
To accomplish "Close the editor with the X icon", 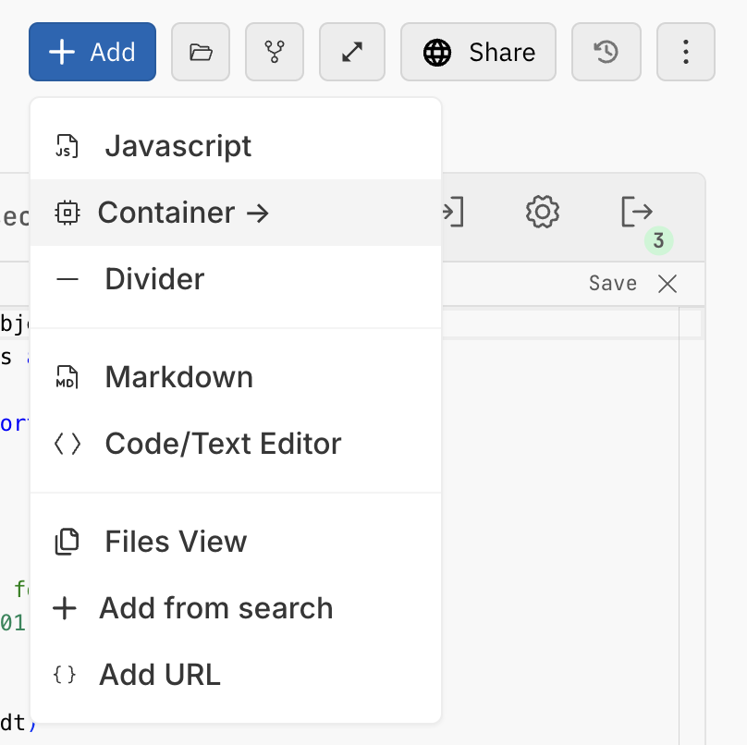I will coord(667,284).
